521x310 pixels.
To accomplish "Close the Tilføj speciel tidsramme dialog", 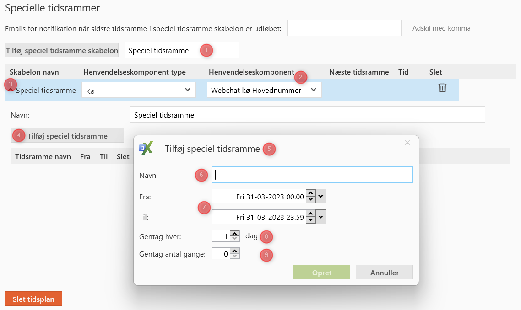I will (407, 143).
